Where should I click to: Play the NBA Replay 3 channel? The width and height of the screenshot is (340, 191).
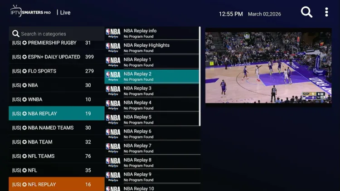click(152, 91)
